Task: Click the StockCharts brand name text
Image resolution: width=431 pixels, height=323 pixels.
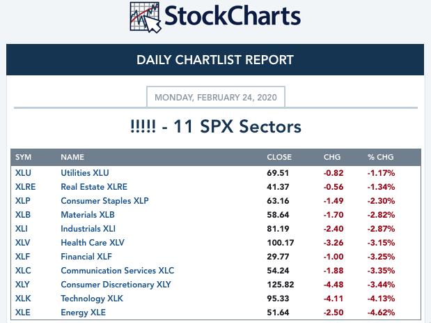Action: tap(231, 17)
